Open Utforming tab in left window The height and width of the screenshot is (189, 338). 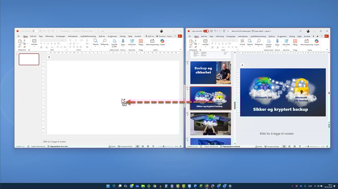(49, 36)
